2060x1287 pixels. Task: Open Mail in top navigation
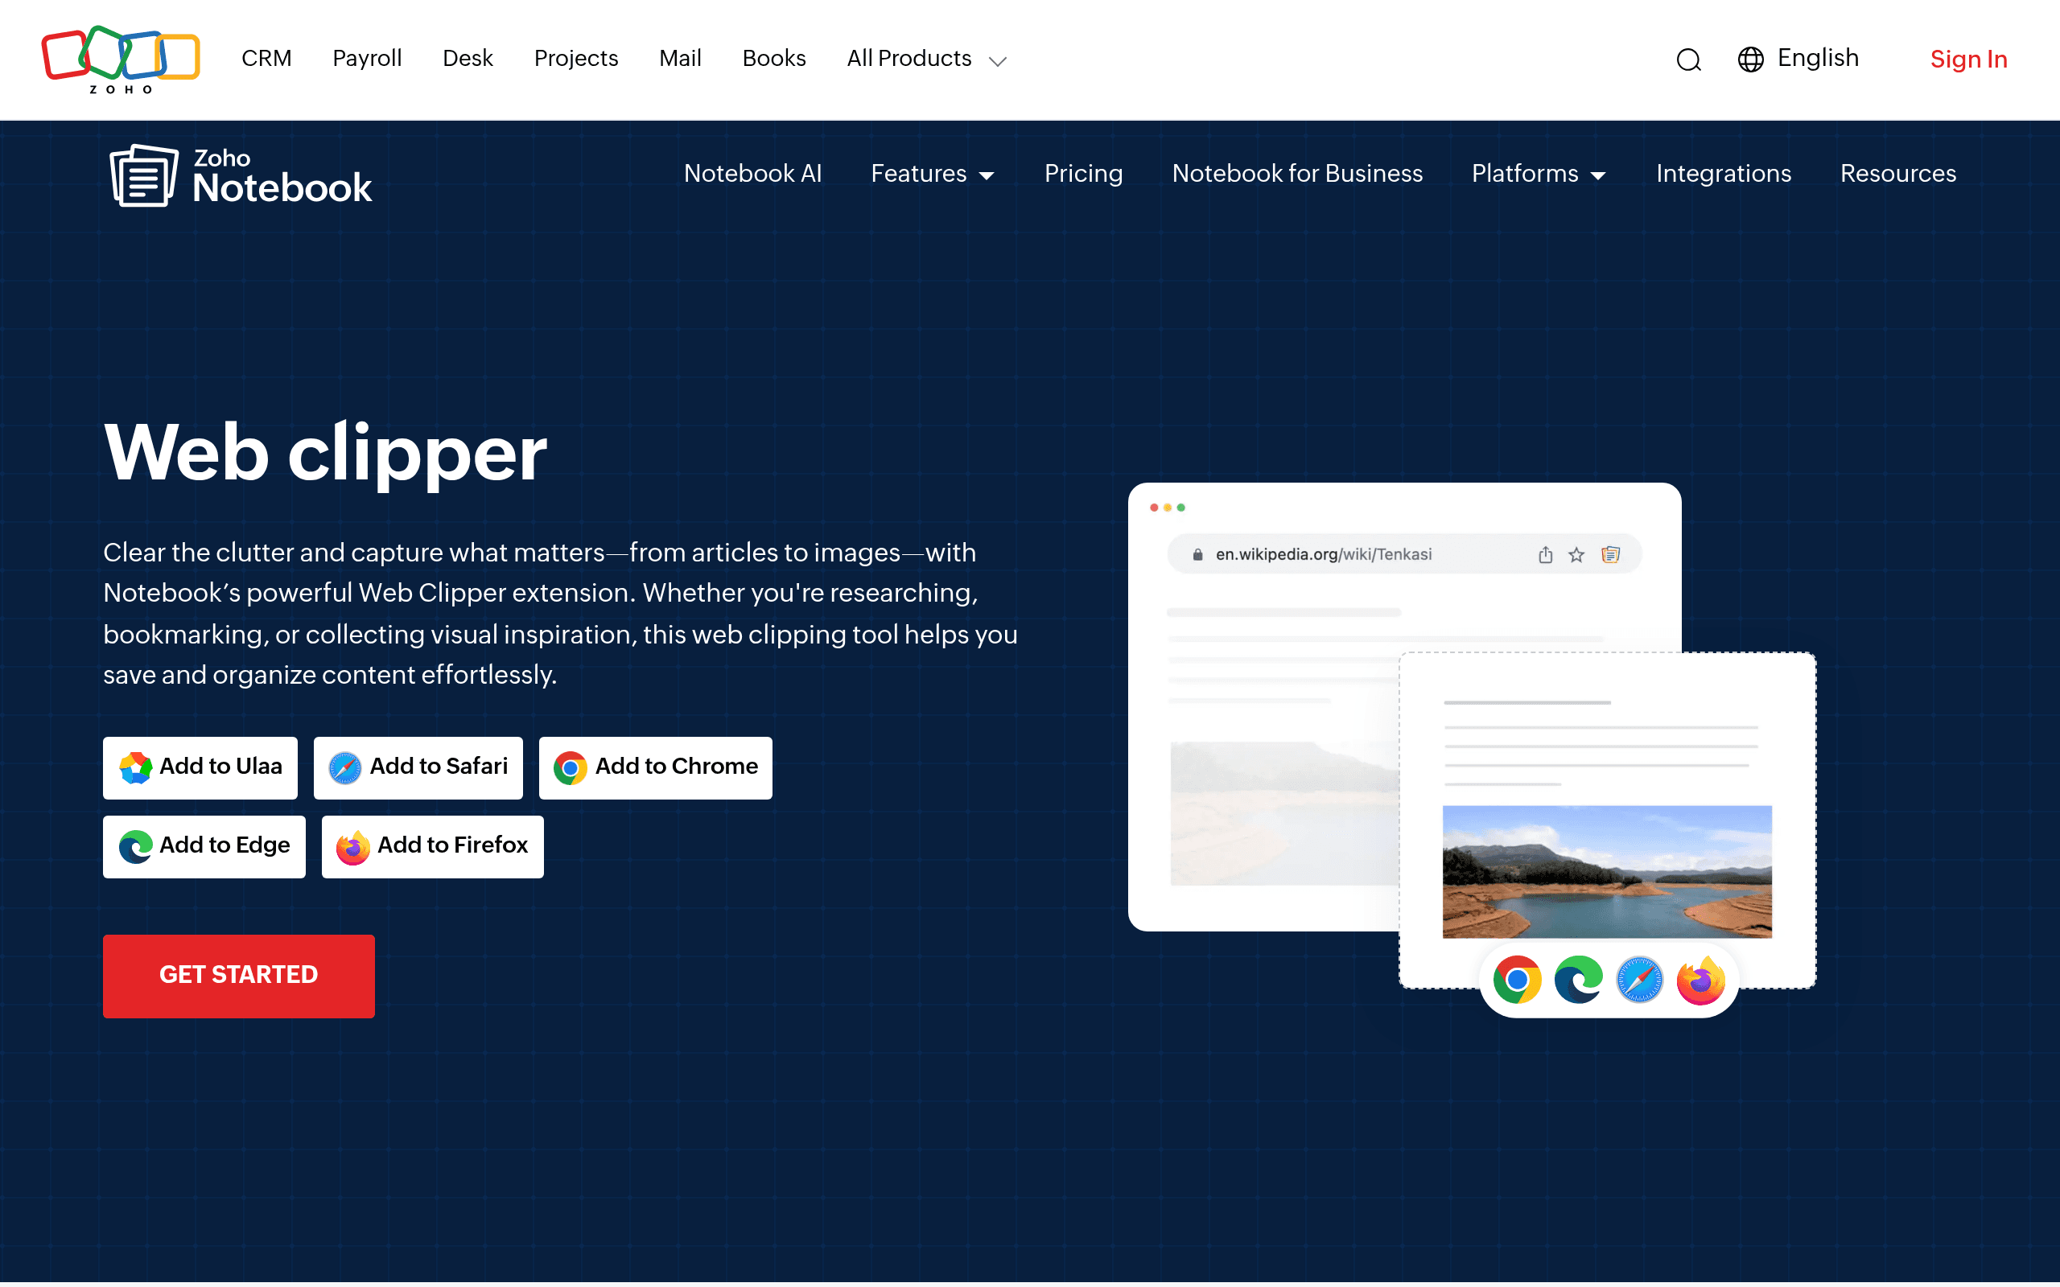680,59
